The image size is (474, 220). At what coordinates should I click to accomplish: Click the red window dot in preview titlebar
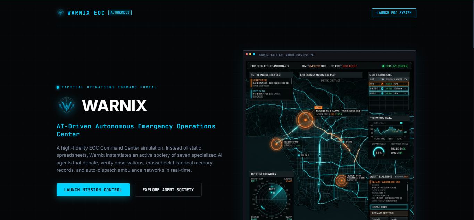tap(247, 54)
